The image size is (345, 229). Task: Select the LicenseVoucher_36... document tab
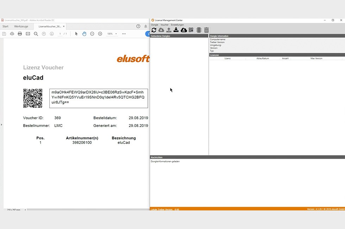tap(50, 26)
